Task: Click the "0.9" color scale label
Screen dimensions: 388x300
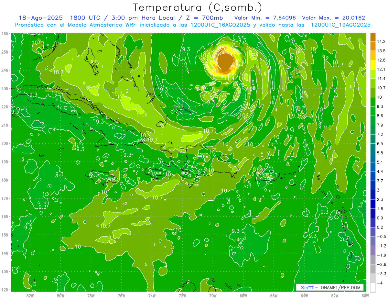Action: tap(380, 218)
